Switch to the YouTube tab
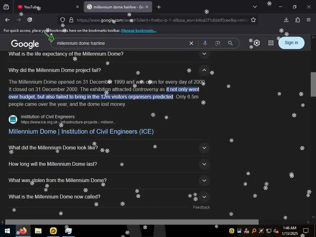 47,7
